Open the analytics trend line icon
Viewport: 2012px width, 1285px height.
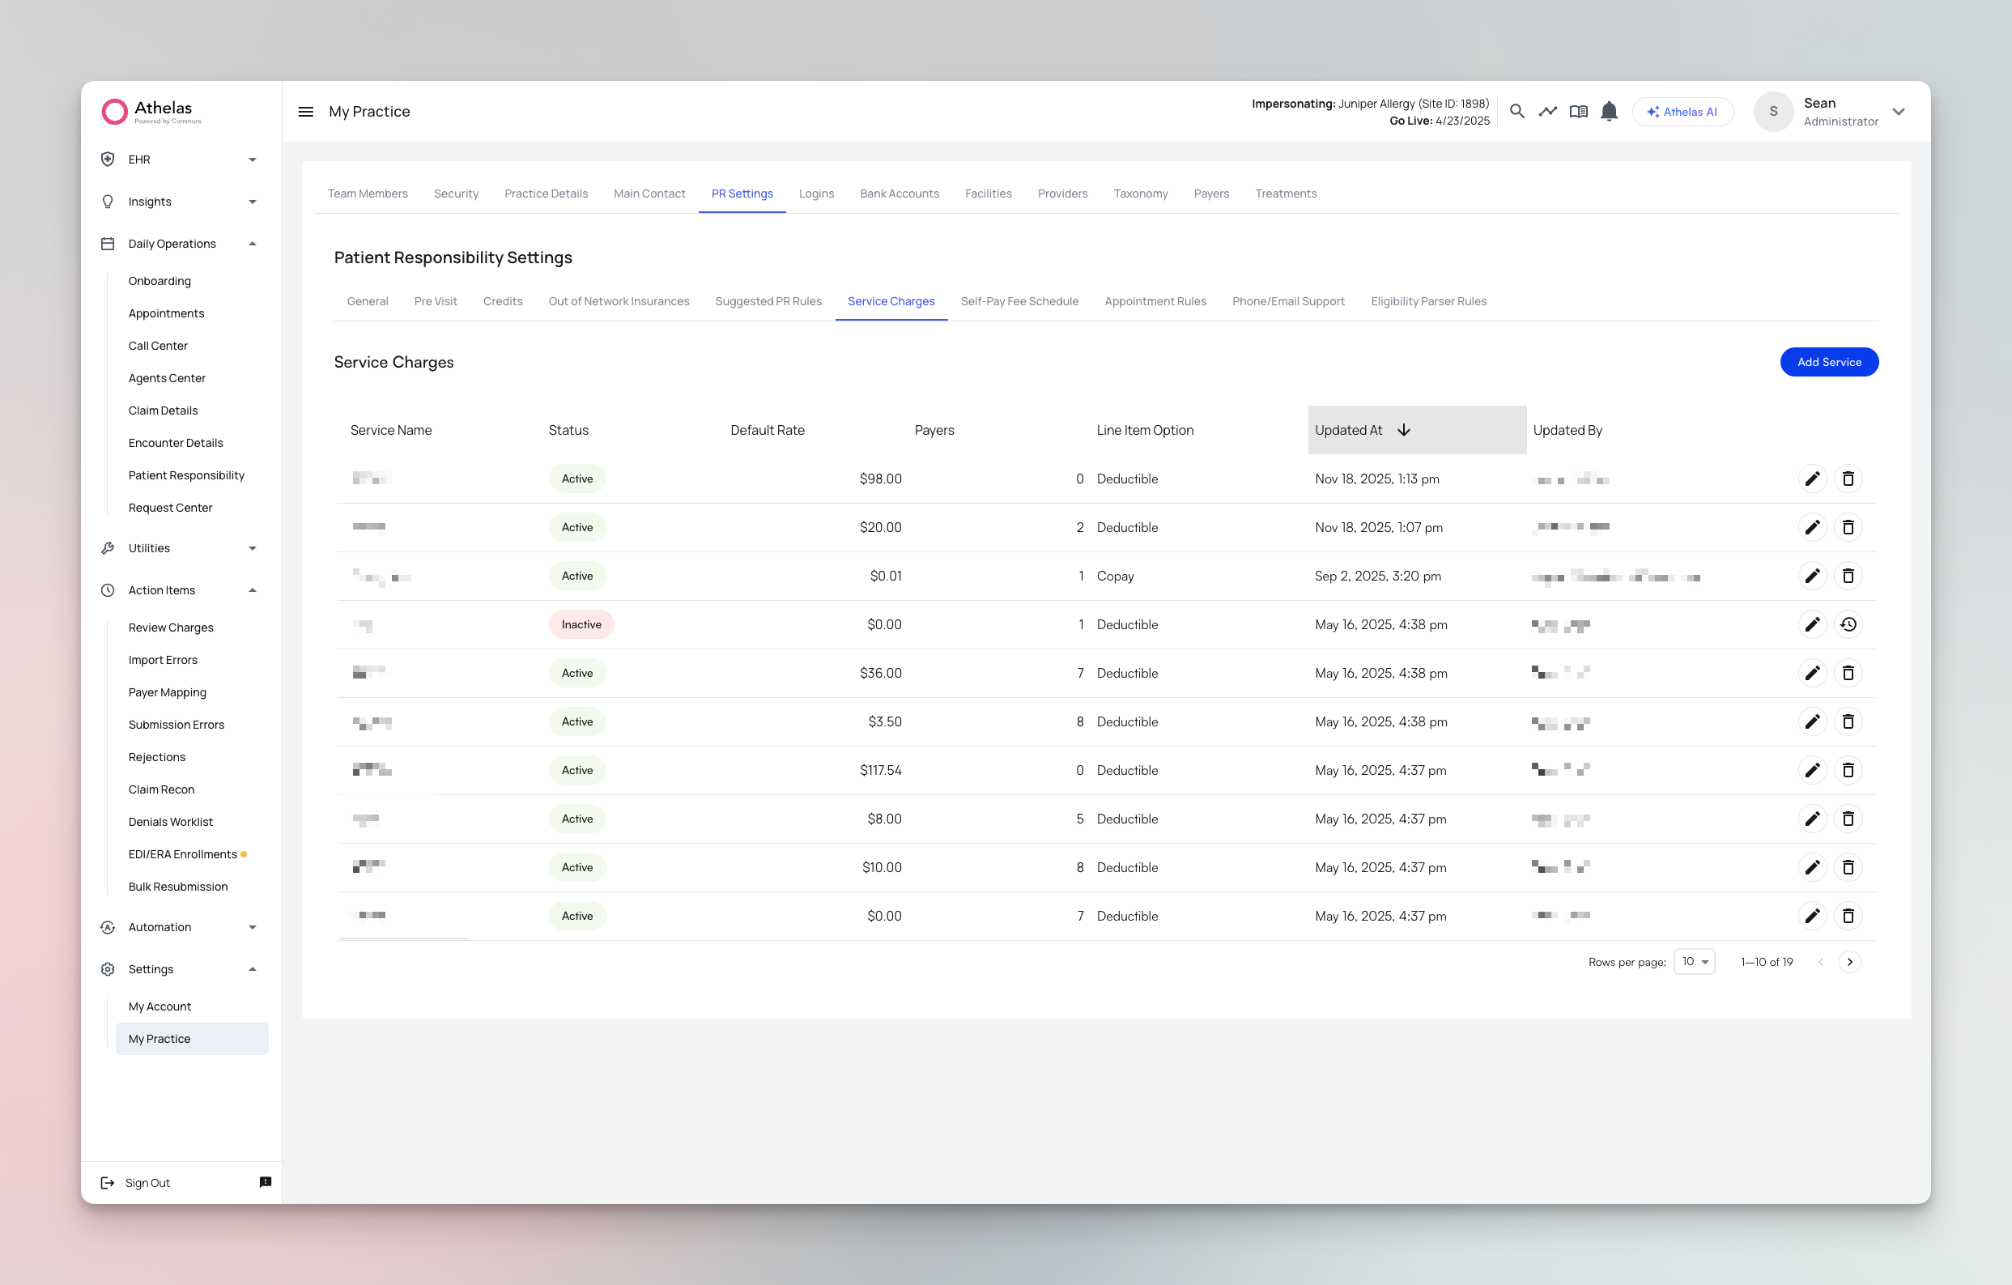tap(1547, 111)
